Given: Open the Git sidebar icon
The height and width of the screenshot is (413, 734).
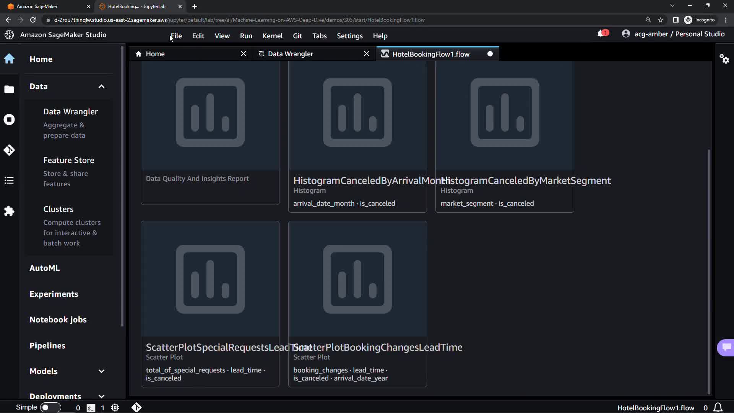Looking at the screenshot, I should coord(9,150).
